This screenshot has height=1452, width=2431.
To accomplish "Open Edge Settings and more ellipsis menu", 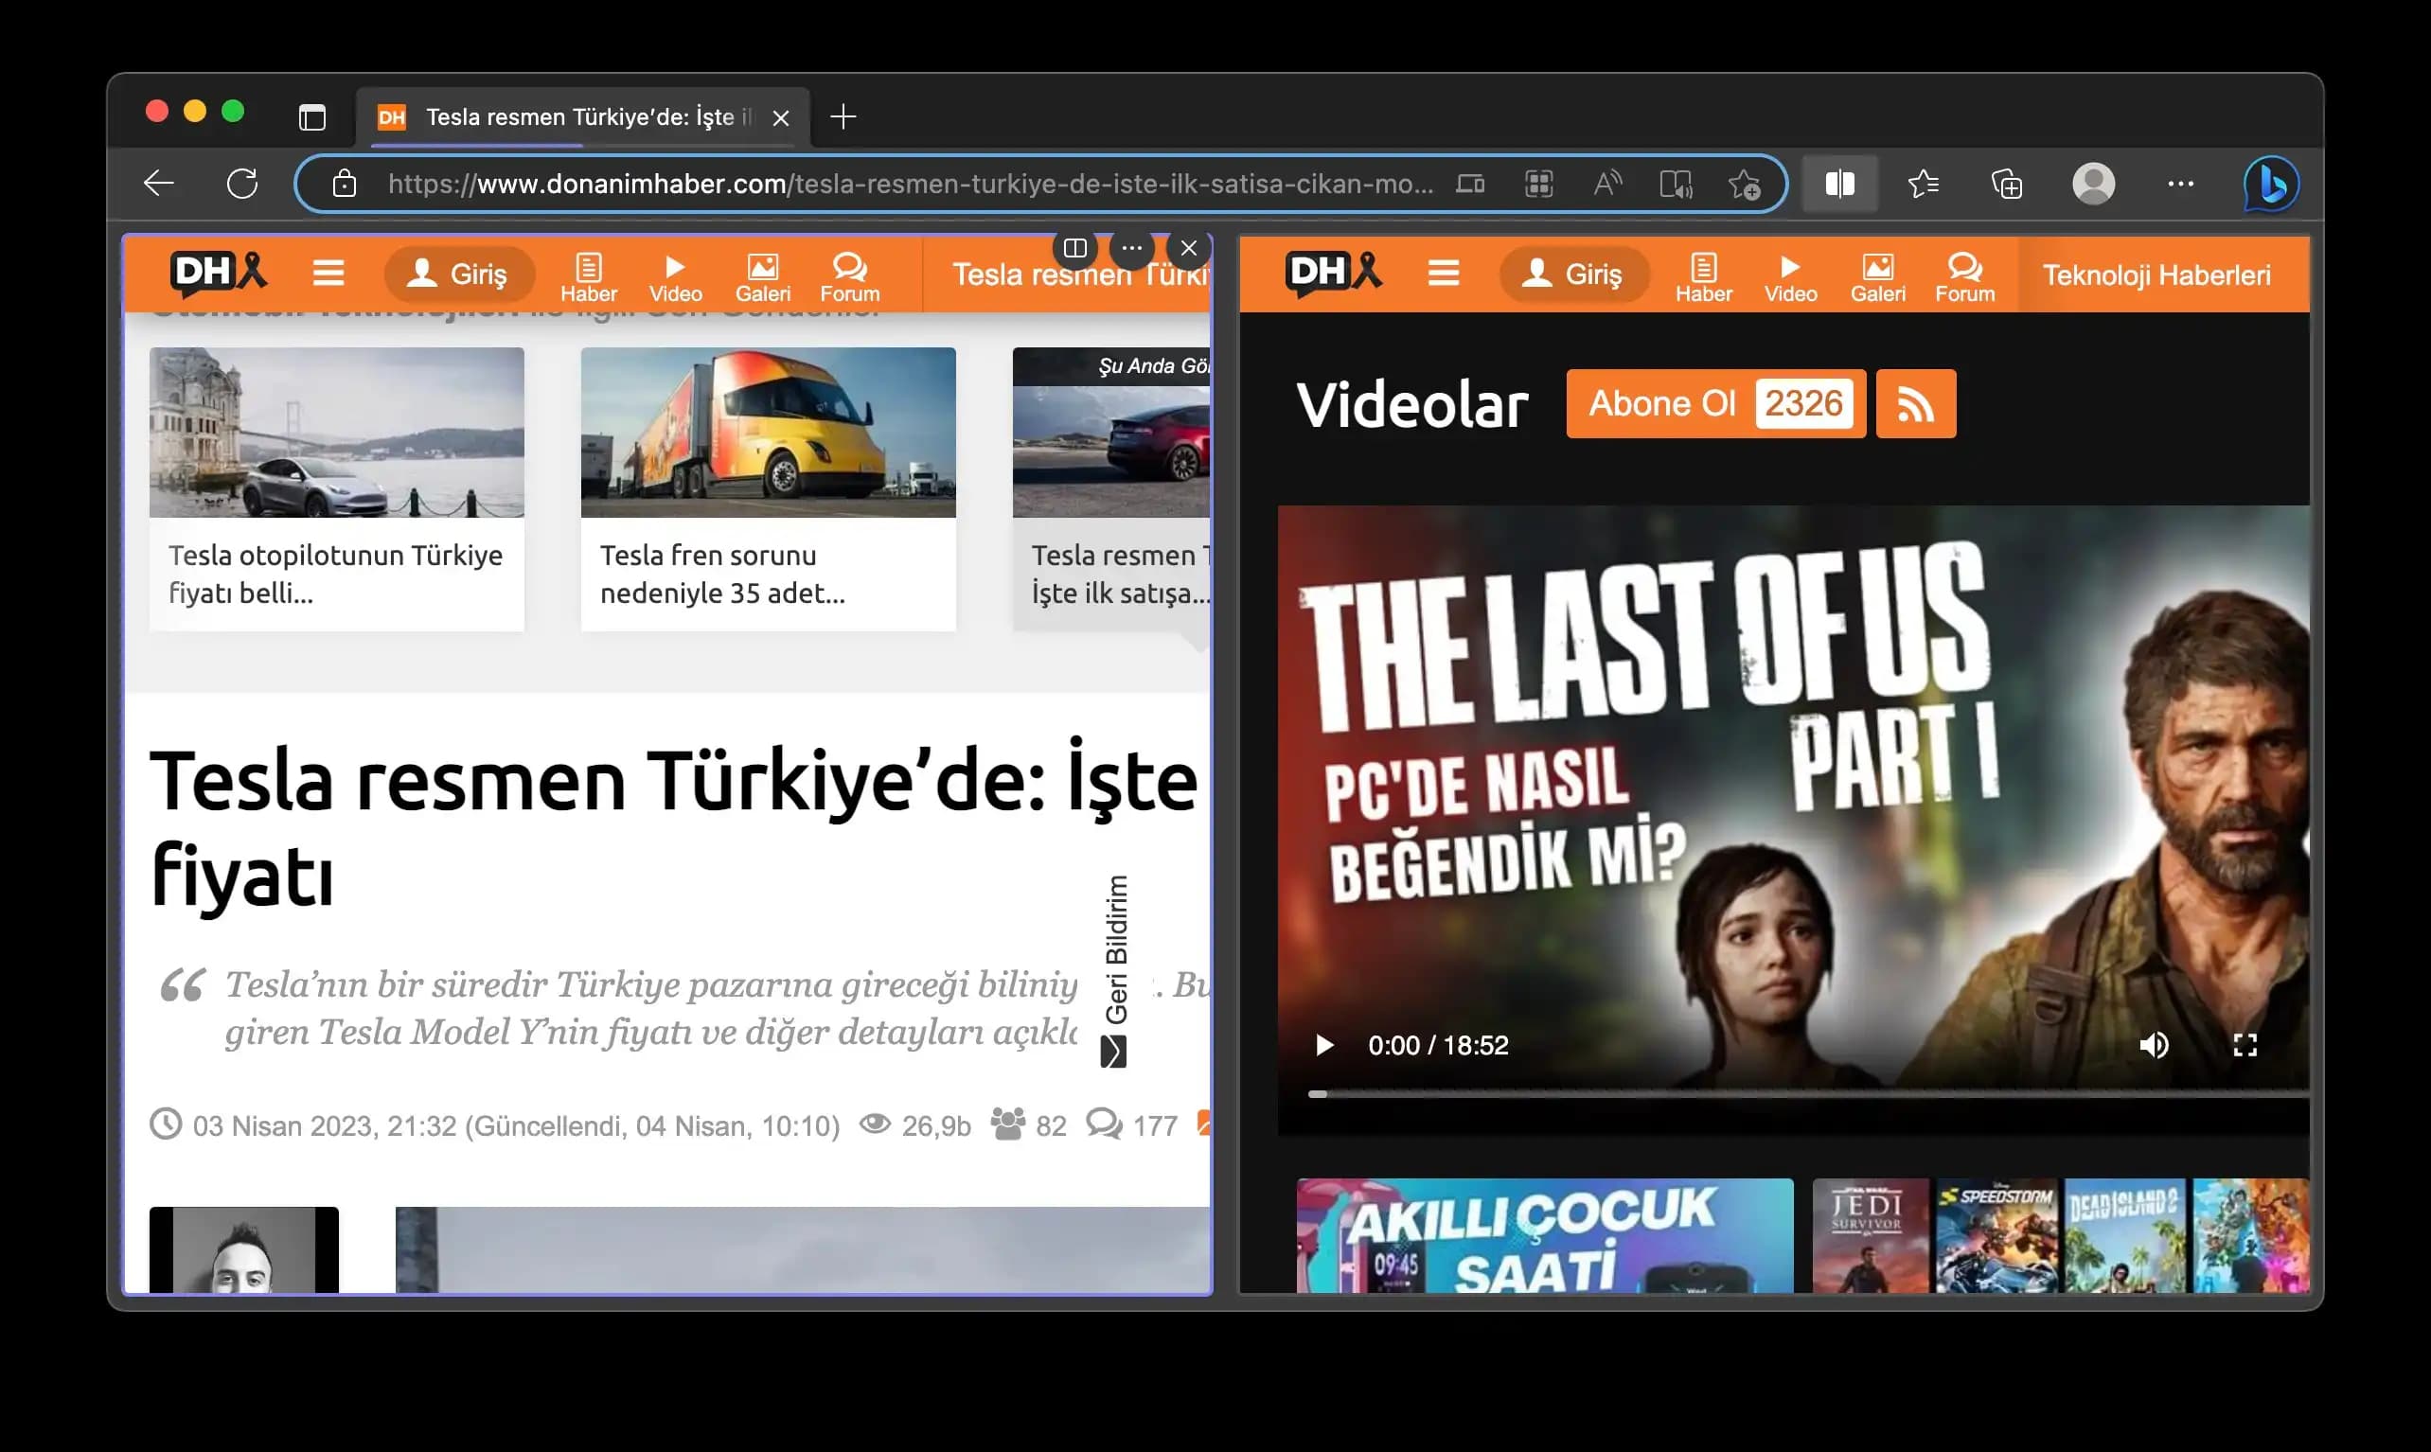I will 2180,184.
